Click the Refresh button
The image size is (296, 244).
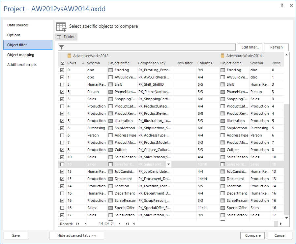276,47
